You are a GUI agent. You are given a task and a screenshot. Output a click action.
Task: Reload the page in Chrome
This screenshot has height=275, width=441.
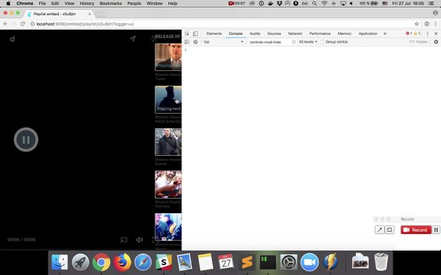23,24
